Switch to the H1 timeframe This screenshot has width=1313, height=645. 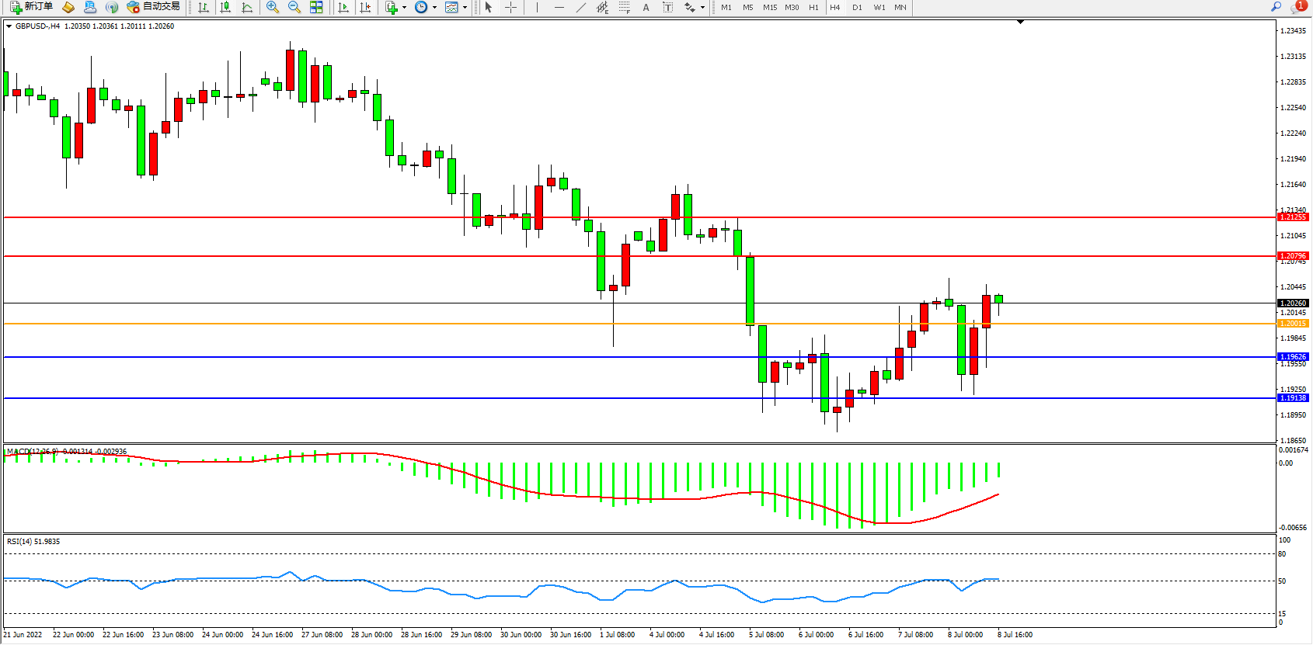813,7
